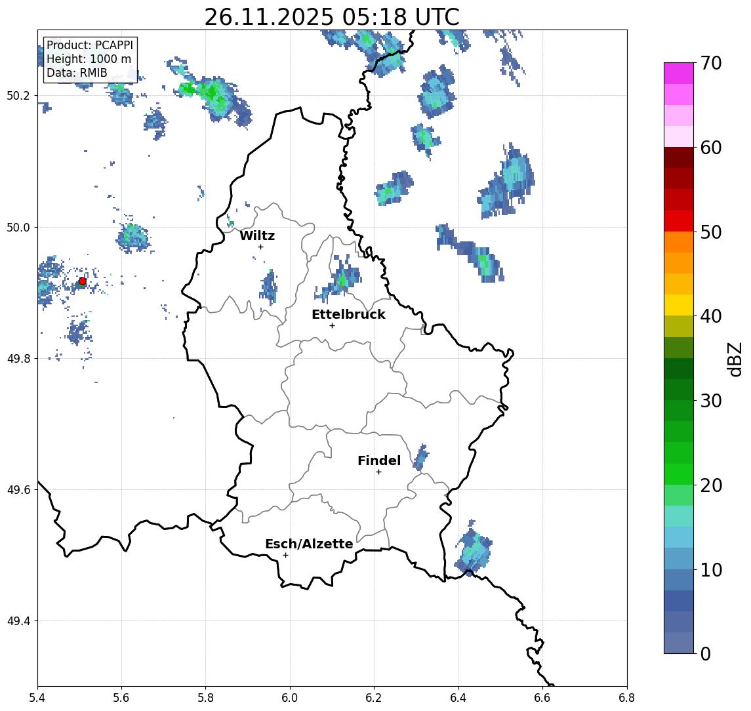Click the title 26.11.2025 05:18 UTC
Viewport: 751px width, 711px height.
[332, 17]
